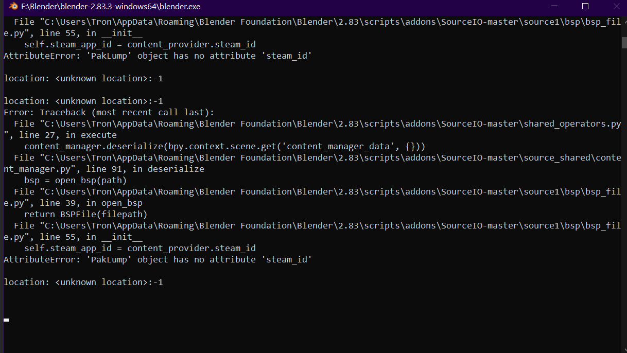Select the shared_operators.py path text
Image resolution: width=627 pixels, height=353 pixels.
click(309, 123)
